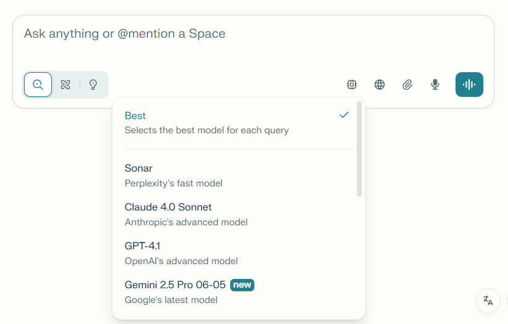Select the Search mode icon

click(38, 85)
